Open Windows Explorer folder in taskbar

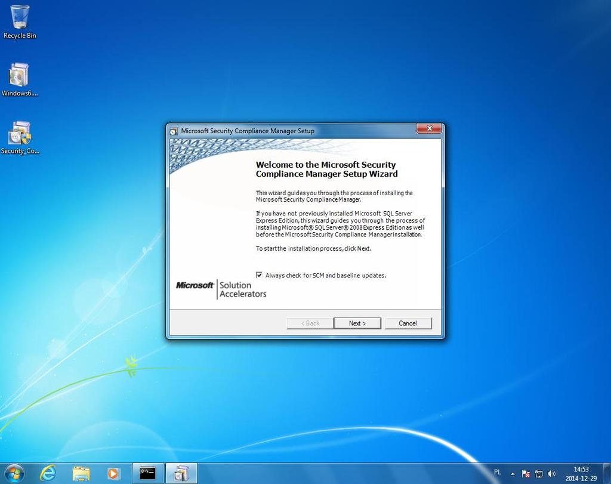pos(81,473)
